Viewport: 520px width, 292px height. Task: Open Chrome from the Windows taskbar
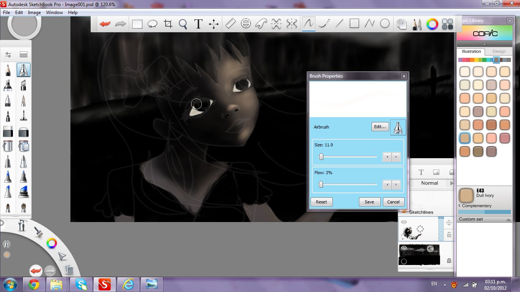pos(34,284)
